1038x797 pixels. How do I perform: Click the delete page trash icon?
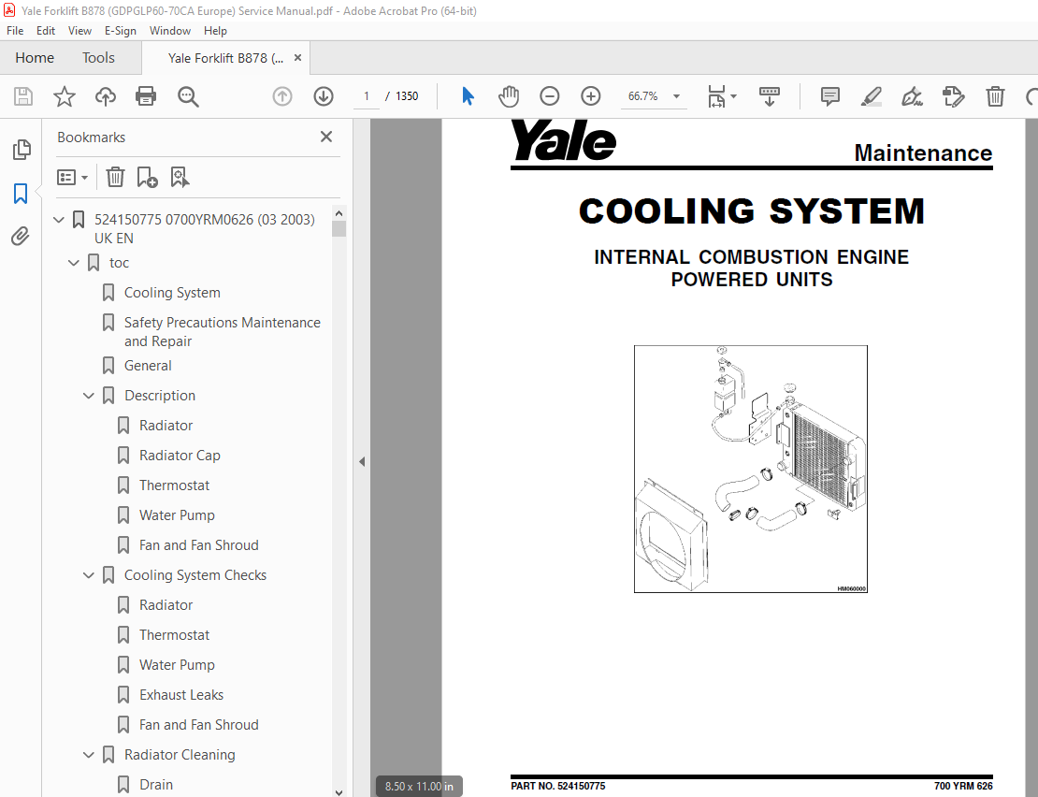[995, 96]
